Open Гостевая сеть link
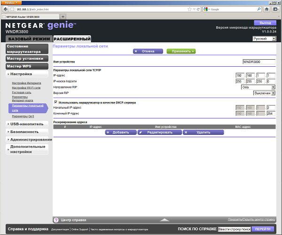 coord(22,93)
